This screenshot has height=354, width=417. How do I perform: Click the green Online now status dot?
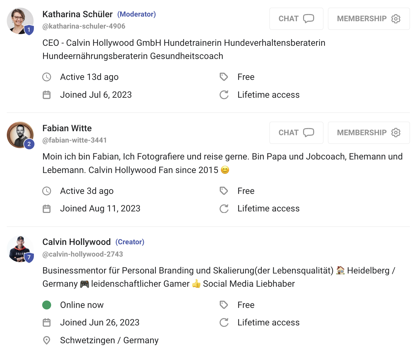[x=47, y=305]
